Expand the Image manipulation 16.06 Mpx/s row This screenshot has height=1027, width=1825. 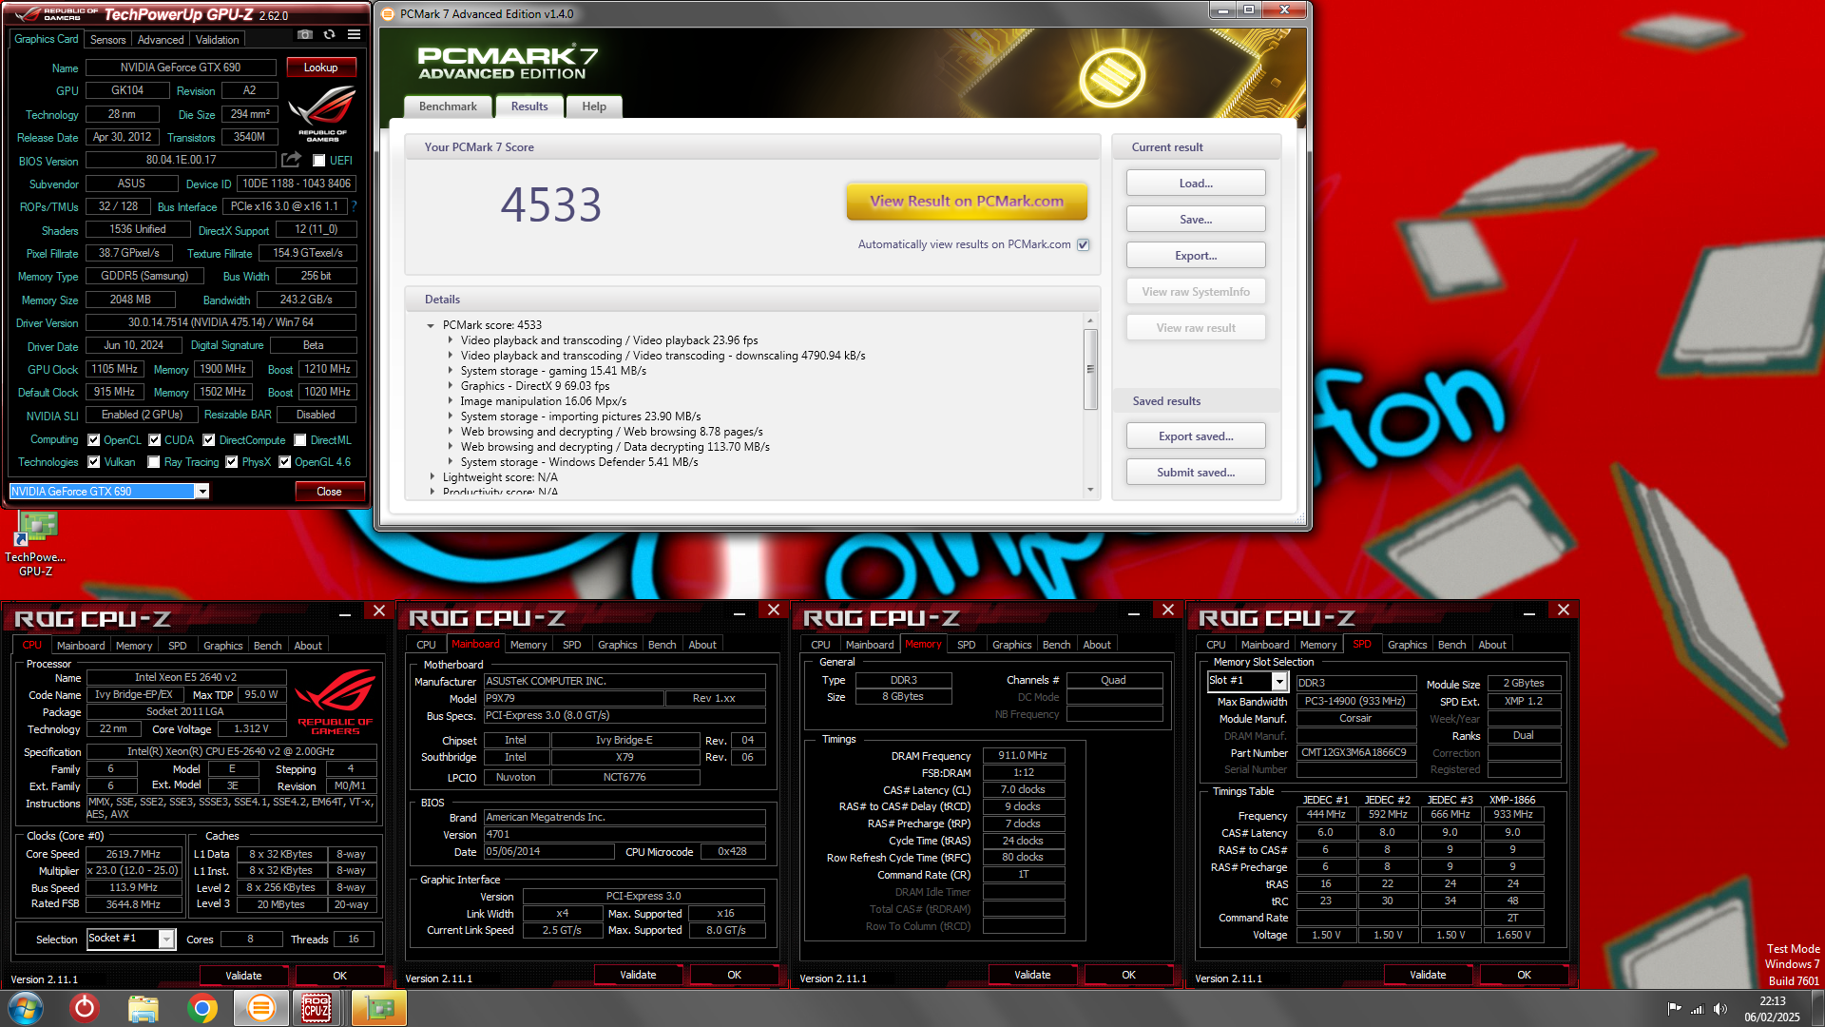(x=451, y=401)
